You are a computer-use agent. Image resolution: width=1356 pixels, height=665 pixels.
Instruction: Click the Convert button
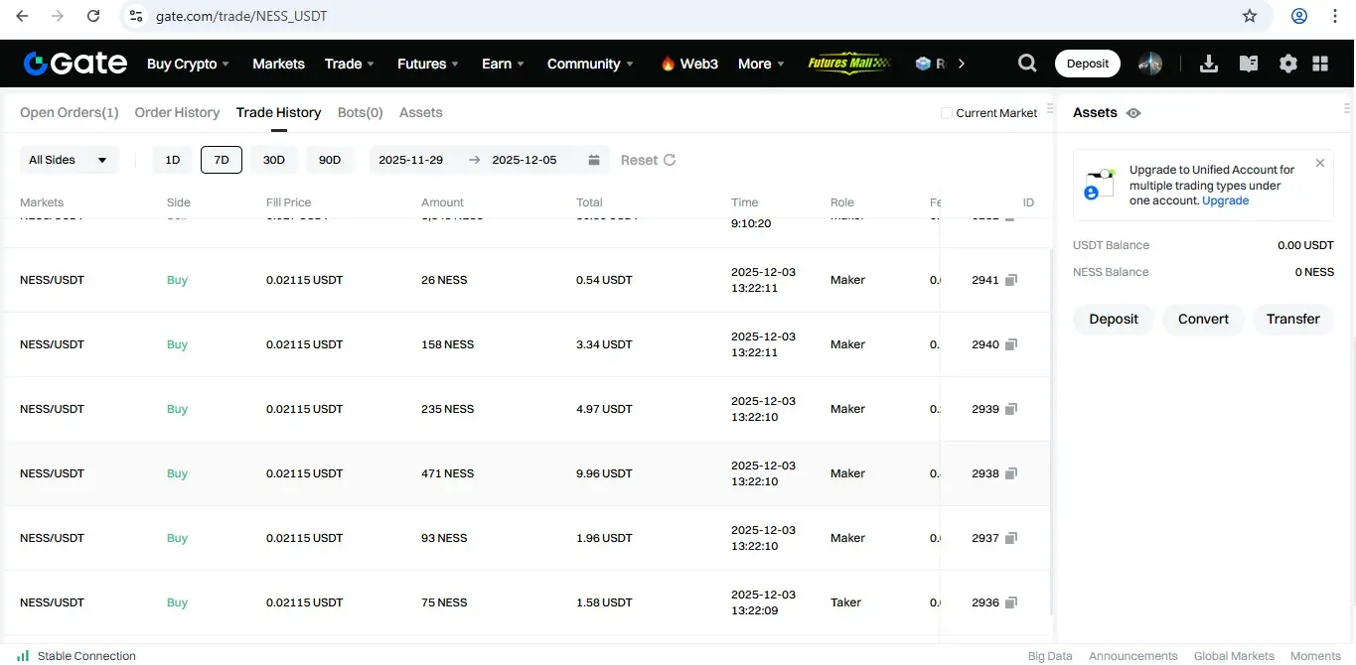coord(1203,319)
